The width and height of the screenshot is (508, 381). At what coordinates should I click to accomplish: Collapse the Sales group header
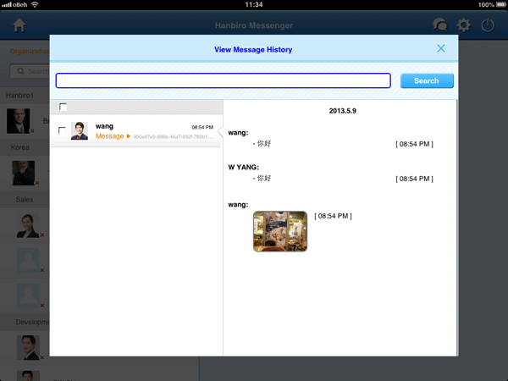coord(25,199)
